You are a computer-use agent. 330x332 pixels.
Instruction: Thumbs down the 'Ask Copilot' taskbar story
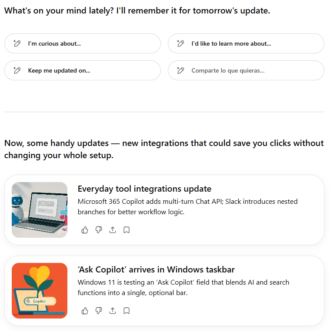[x=99, y=311]
